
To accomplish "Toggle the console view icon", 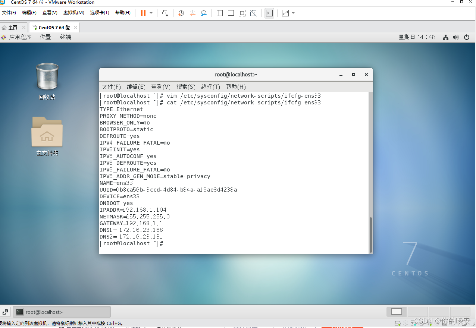I will point(269,13).
